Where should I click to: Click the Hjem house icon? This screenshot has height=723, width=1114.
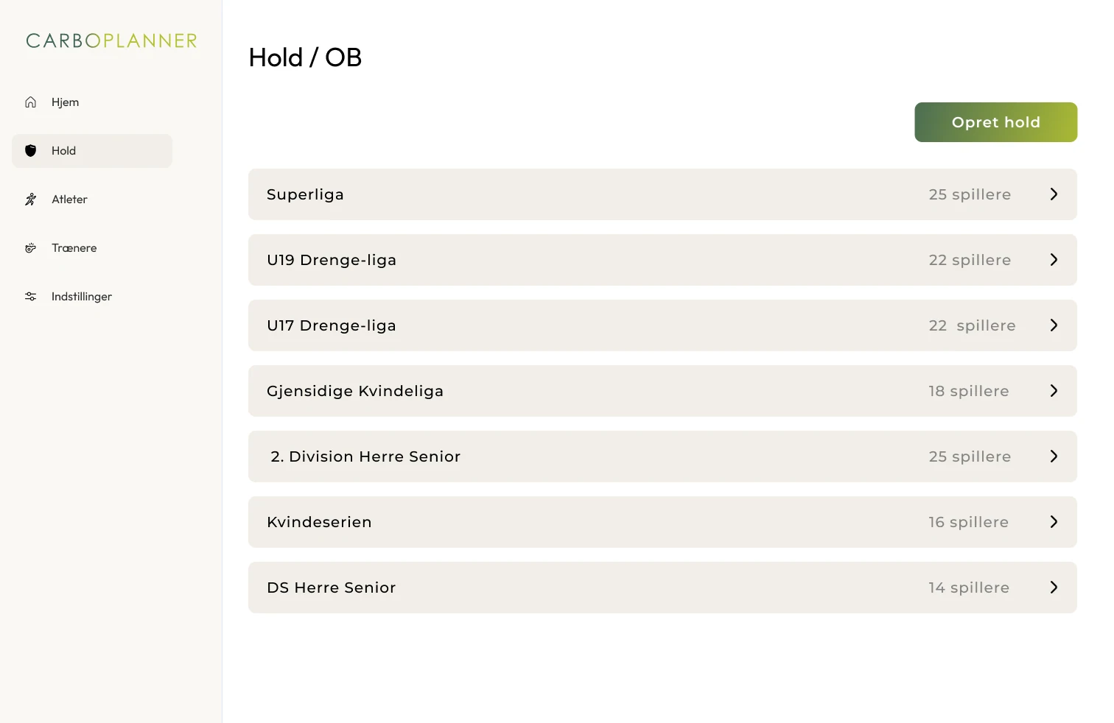tap(30, 102)
